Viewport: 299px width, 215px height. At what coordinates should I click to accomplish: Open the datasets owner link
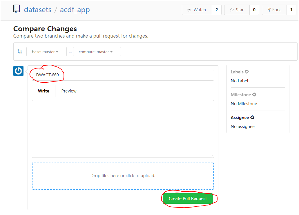point(38,10)
